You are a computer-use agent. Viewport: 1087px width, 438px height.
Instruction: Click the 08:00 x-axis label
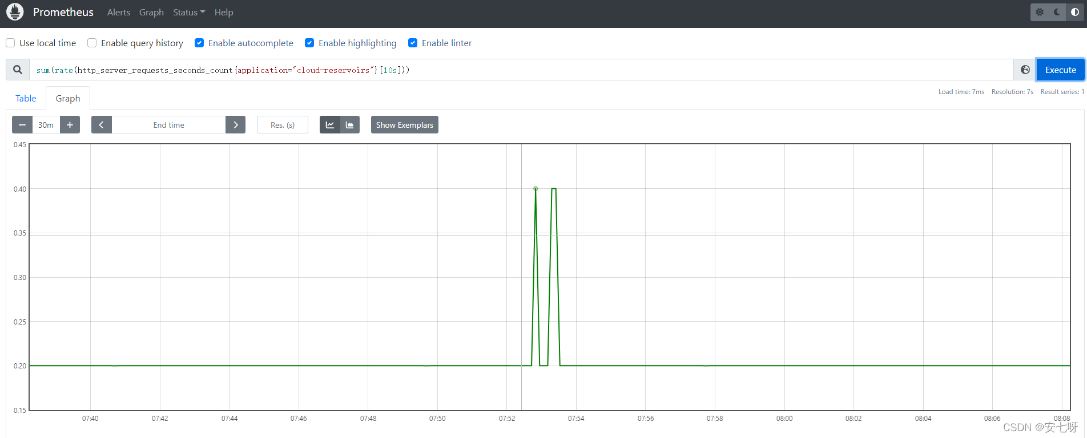click(x=784, y=419)
